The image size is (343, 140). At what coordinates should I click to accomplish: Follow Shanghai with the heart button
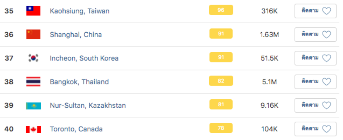click(315, 34)
